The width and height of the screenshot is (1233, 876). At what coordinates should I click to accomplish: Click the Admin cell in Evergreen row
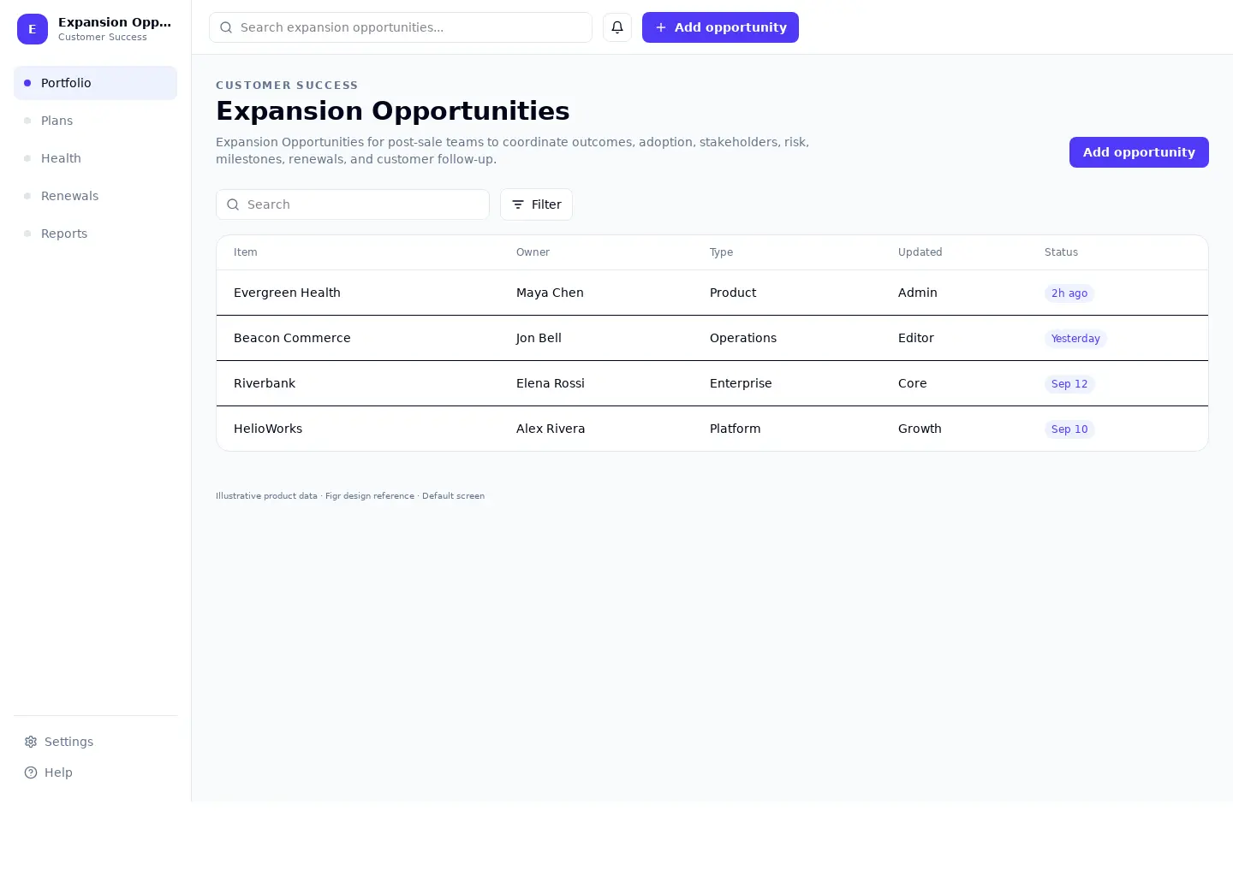(918, 293)
